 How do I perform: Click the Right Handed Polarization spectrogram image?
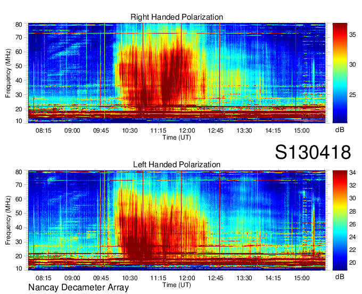(177, 73)
